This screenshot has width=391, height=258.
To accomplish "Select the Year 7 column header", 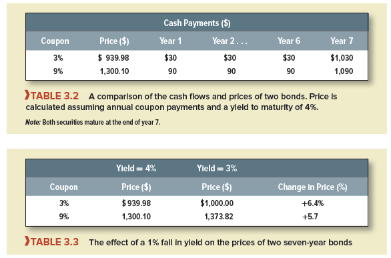I will click(x=342, y=41).
